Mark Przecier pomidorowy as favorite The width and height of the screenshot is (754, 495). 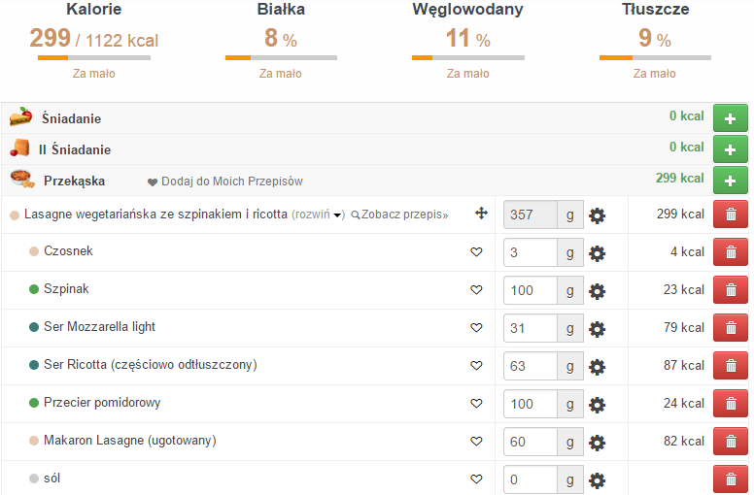tap(476, 404)
